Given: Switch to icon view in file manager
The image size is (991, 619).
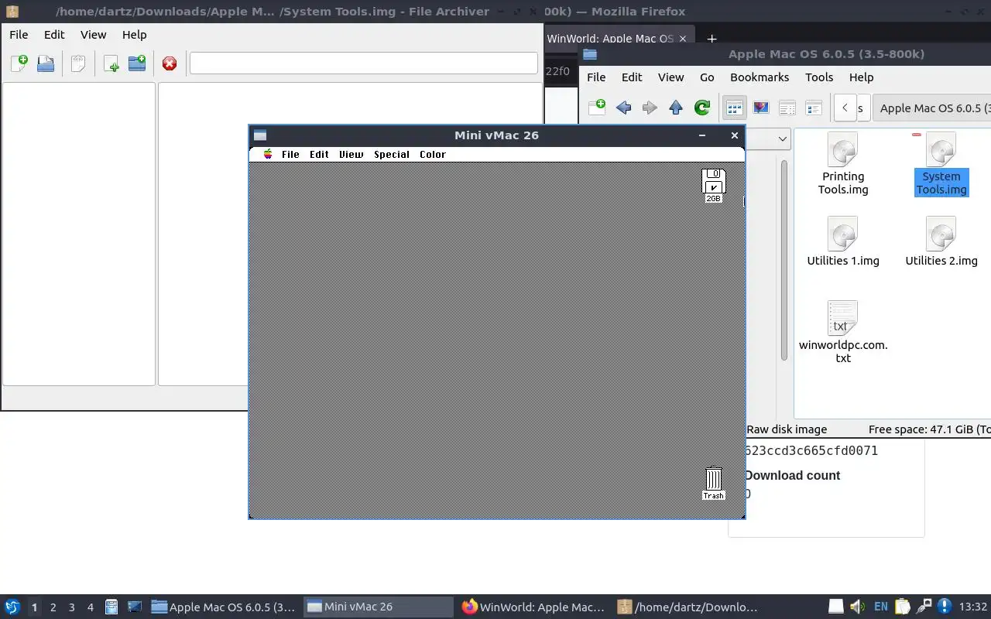Looking at the screenshot, I should click(734, 108).
